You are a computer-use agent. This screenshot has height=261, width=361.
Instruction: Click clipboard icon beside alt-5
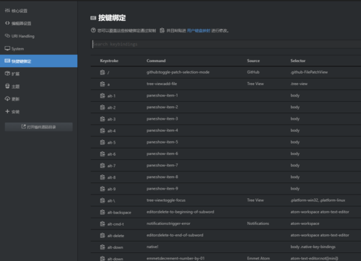(x=103, y=142)
